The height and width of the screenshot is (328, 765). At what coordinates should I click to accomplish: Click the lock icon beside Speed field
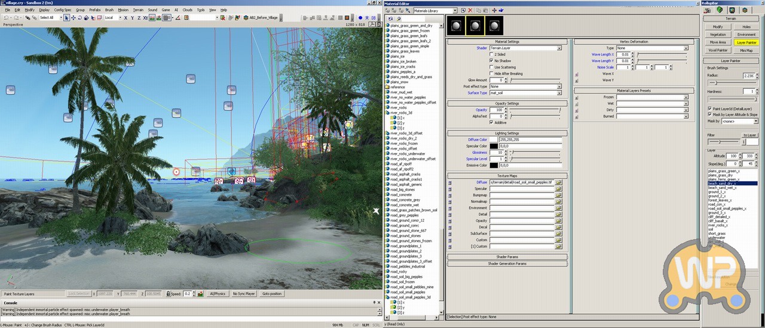[168, 294]
